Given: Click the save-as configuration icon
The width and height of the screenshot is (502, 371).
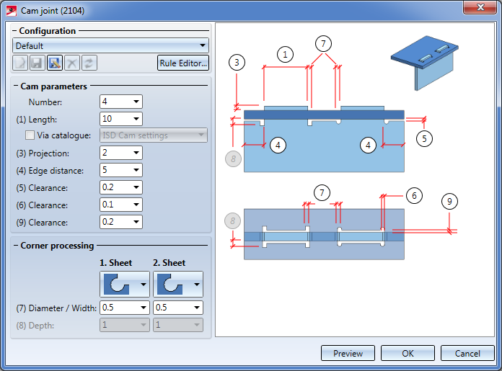Looking at the screenshot, I should coord(55,63).
